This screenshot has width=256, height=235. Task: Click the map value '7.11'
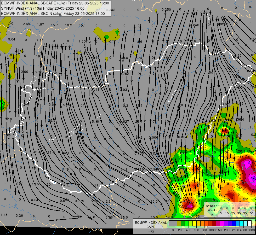[95, 89]
